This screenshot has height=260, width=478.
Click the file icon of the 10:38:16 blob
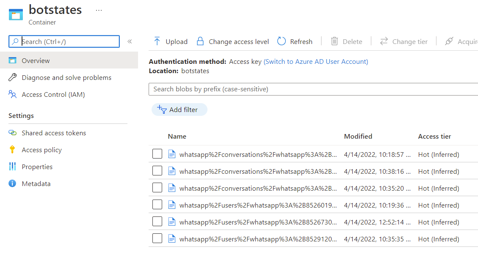point(172,171)
